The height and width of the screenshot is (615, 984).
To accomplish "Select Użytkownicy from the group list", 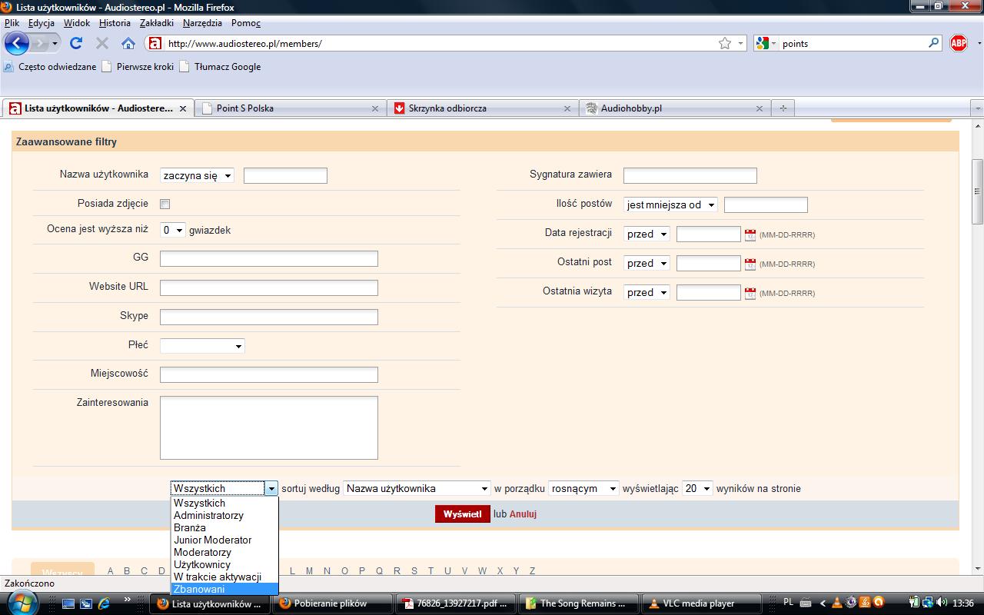I will 224,564.
